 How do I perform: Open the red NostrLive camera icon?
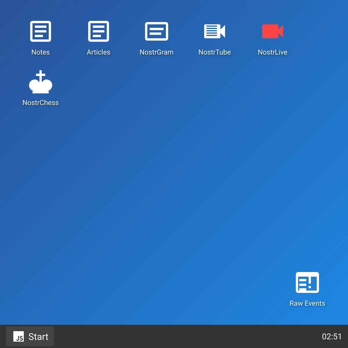(273, 31)
